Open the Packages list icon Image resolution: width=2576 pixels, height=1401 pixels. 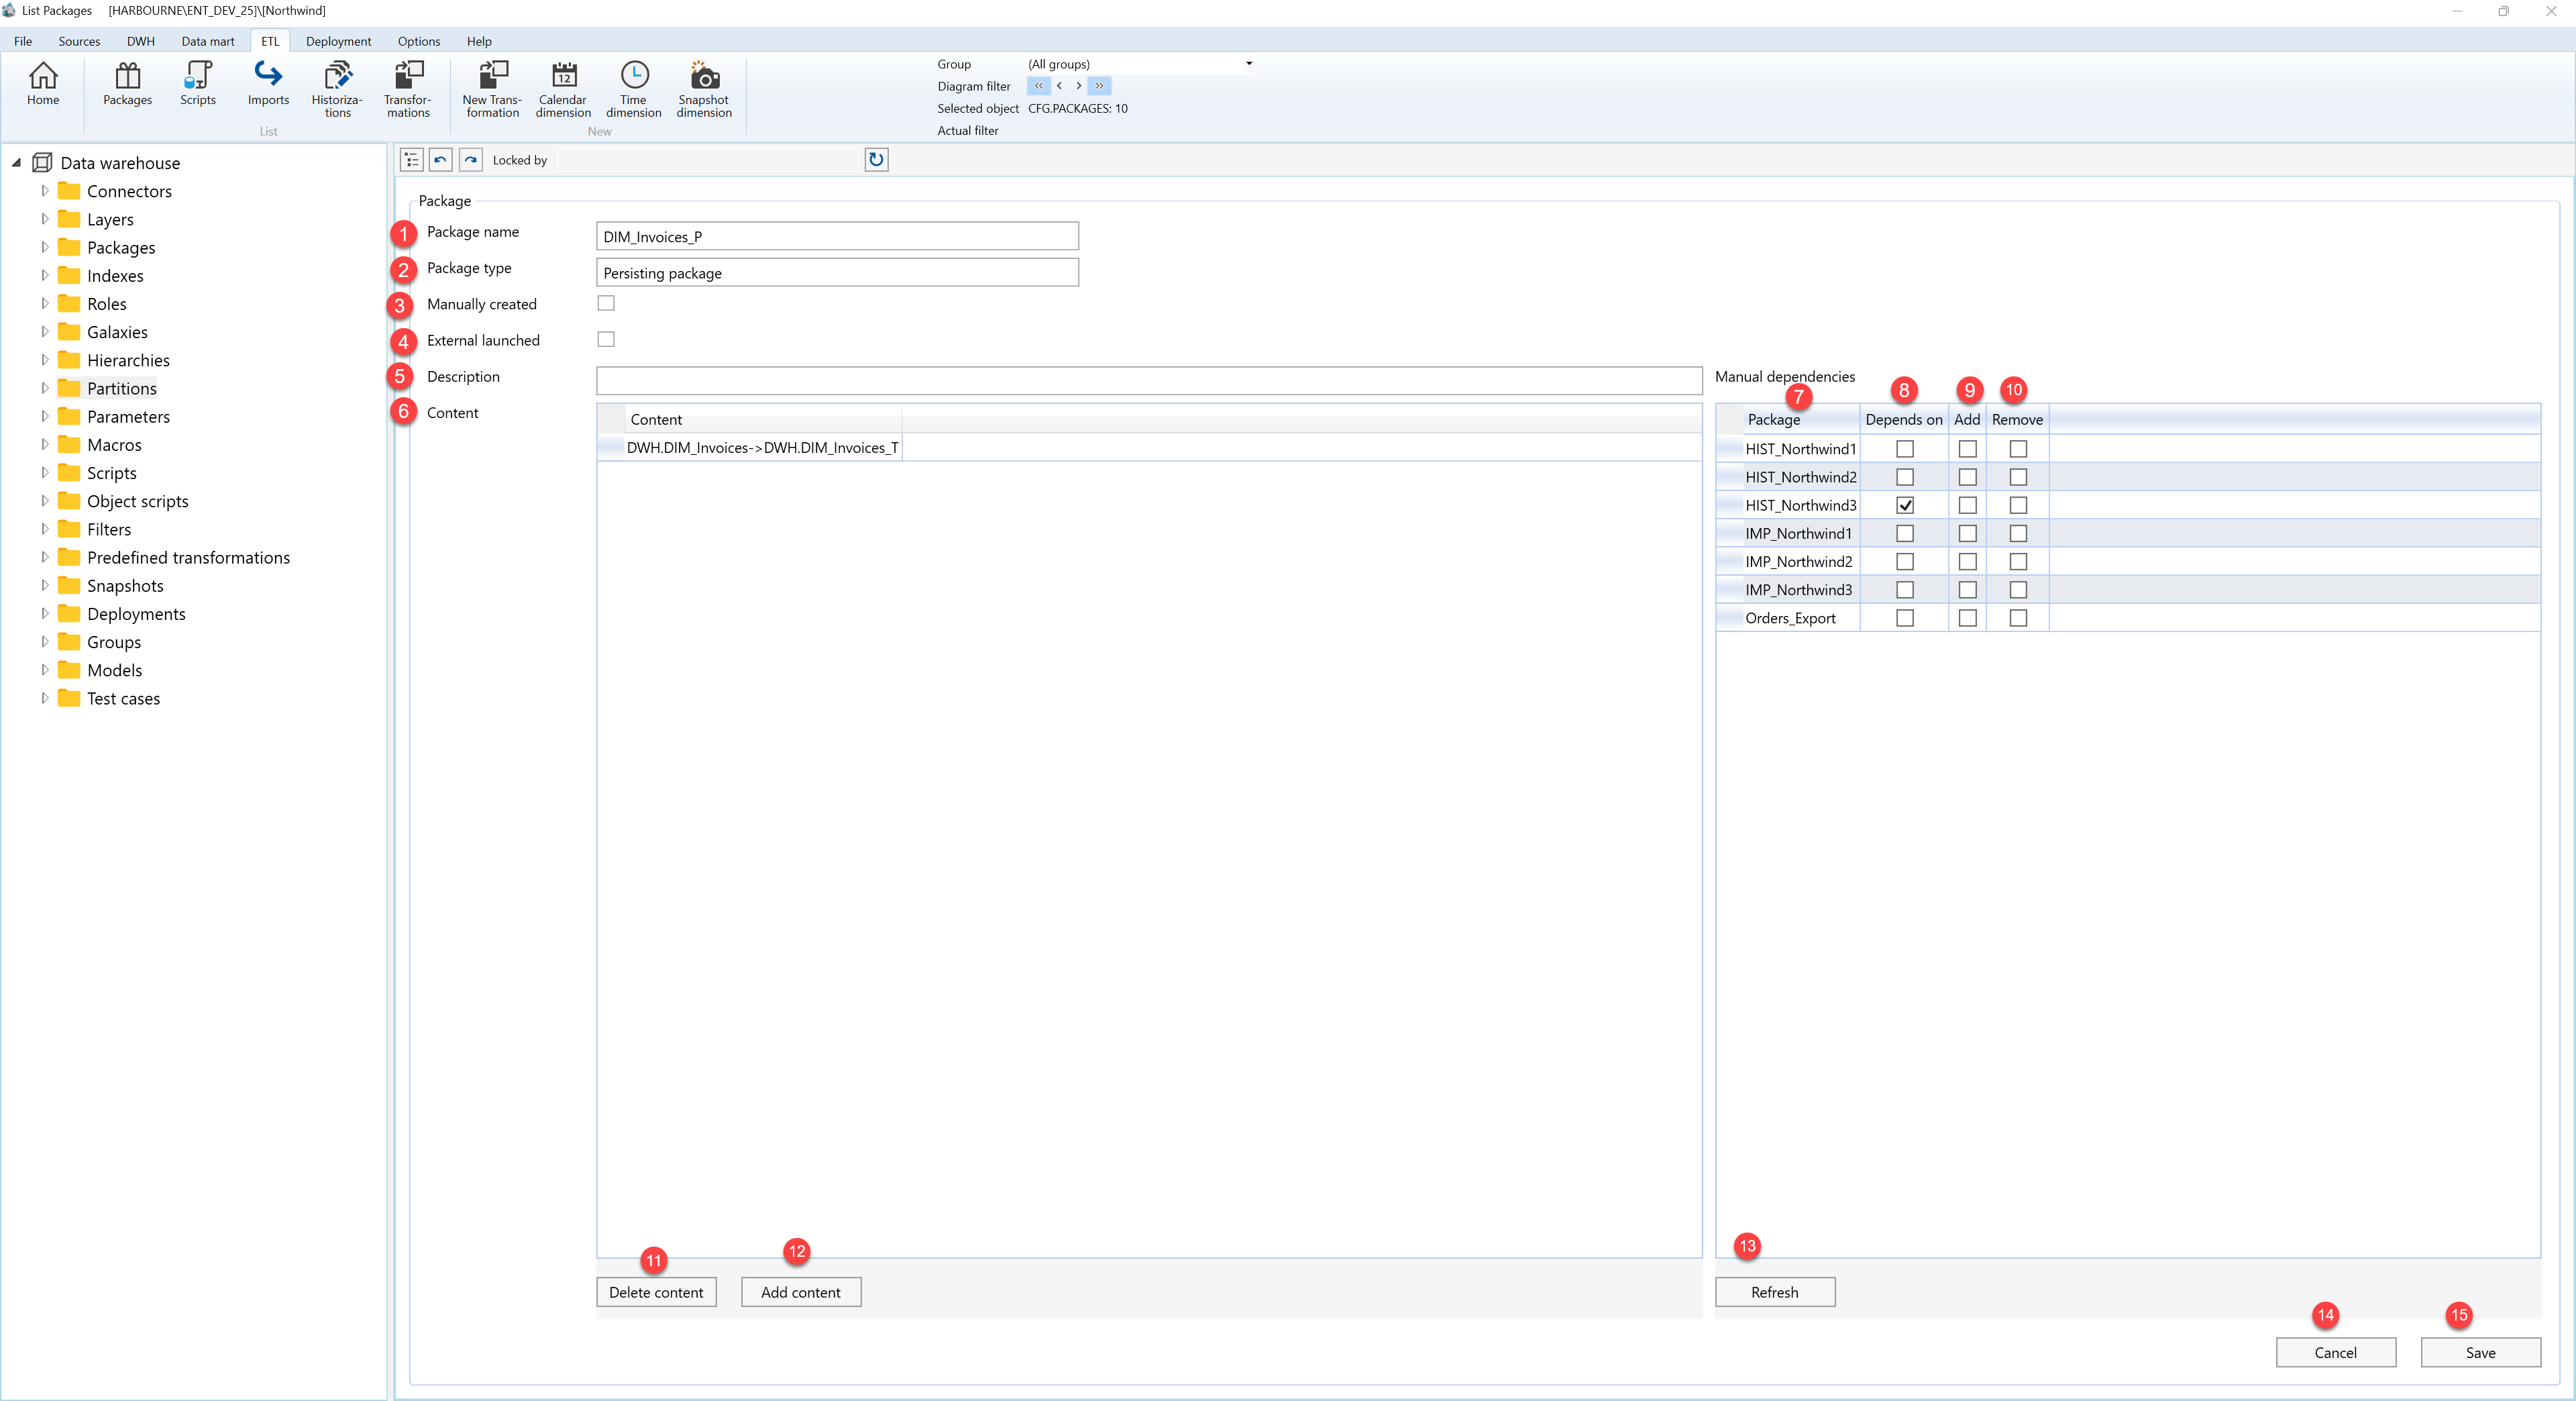127,84
